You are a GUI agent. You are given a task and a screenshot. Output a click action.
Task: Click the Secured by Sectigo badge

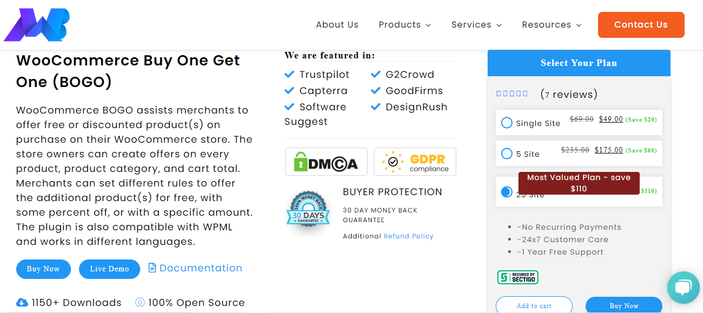pyautogui.click(x=518, y=277)
